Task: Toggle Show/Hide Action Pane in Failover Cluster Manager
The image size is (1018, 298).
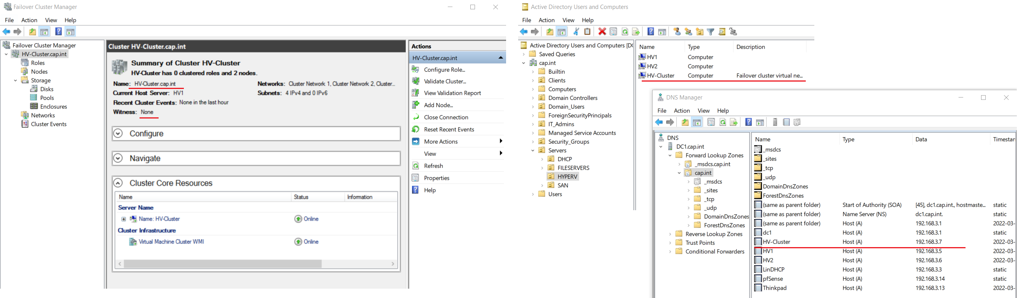Action: [x=70, y=31]
